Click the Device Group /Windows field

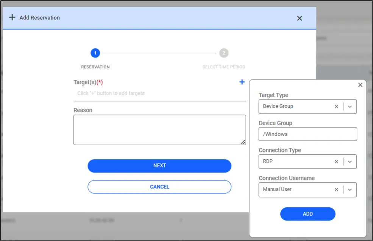[307, 134]
